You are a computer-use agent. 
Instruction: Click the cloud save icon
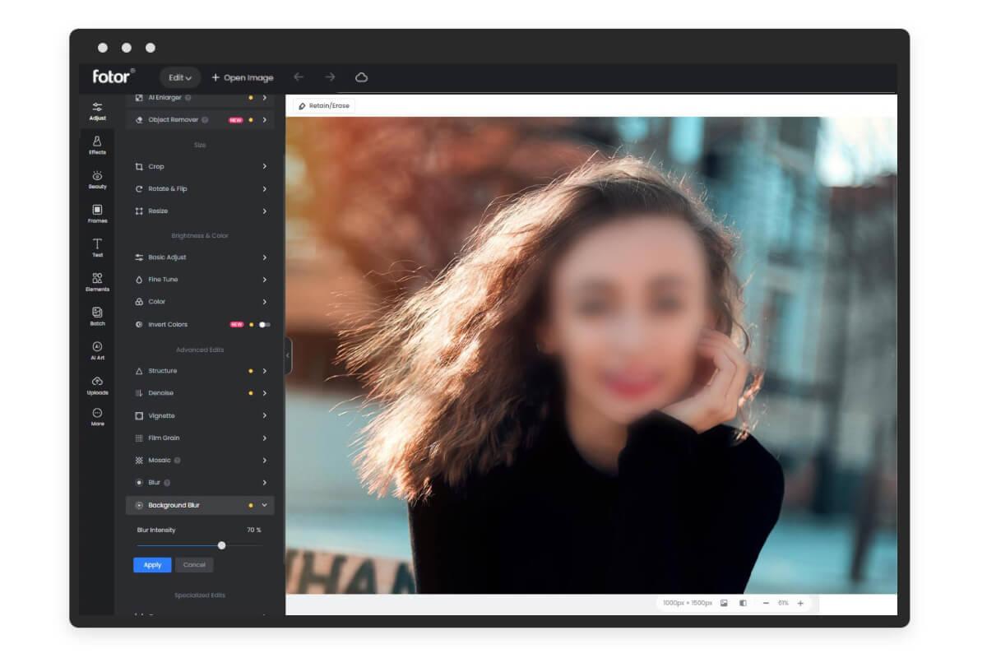[361, 77]
